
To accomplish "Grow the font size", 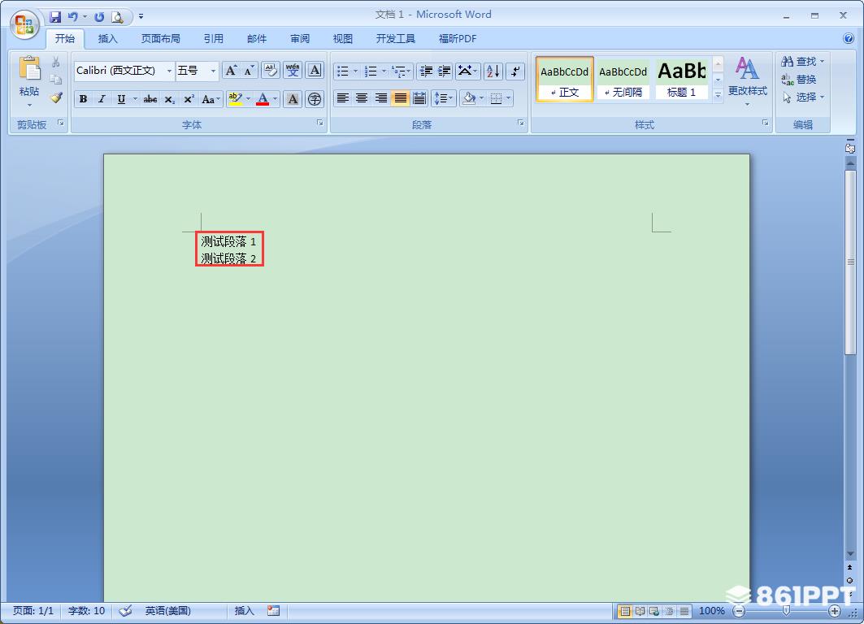I will (x=231, y=71).
